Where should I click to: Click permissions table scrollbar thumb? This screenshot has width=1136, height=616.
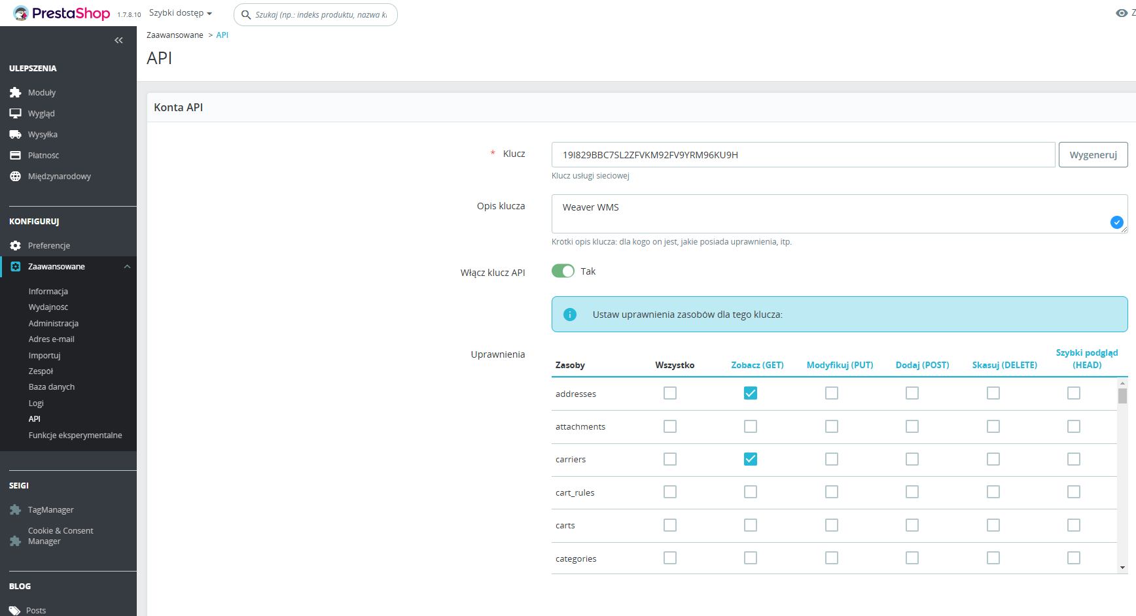(1122, 396)
